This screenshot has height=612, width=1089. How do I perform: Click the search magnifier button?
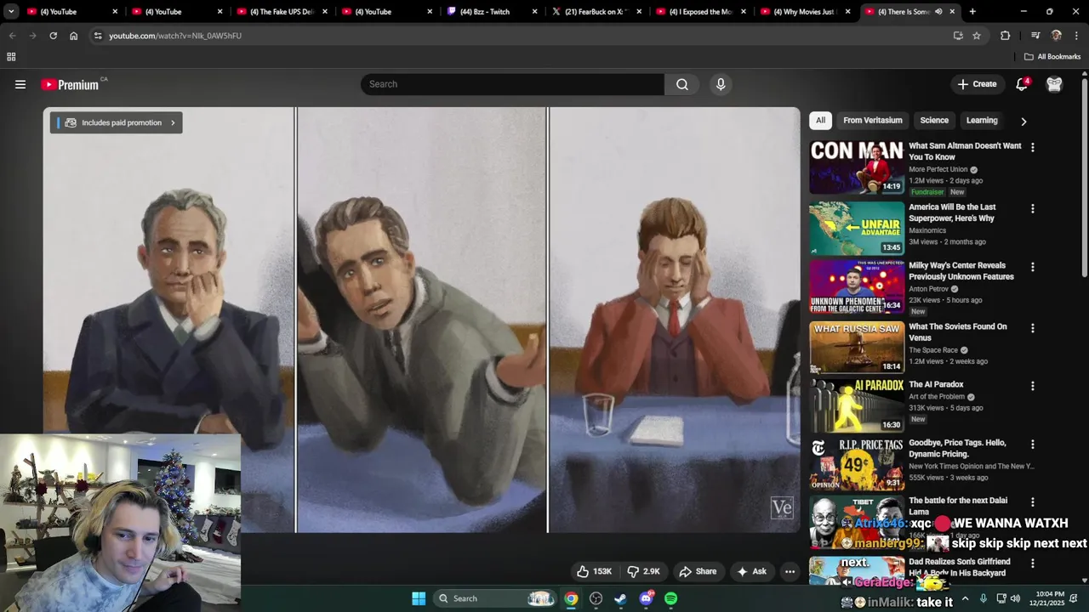(x=682, y=84)
